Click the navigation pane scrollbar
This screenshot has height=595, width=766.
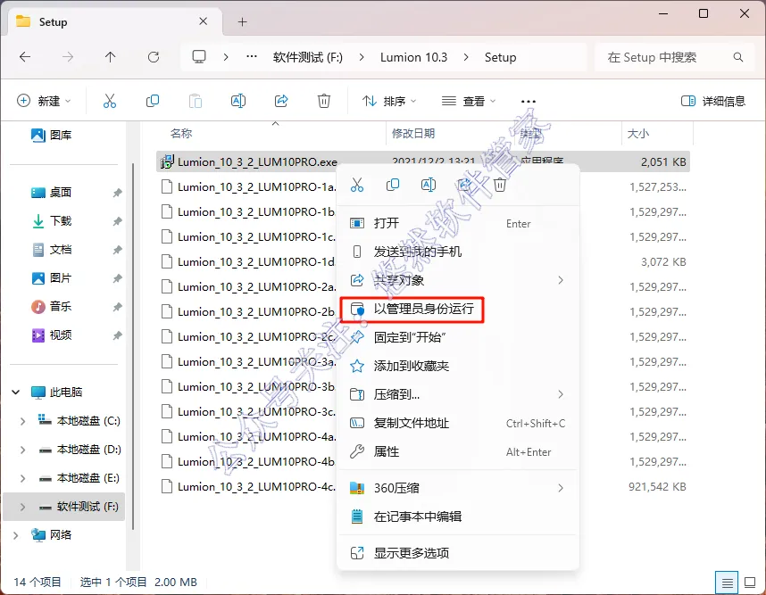pos(133,346)
